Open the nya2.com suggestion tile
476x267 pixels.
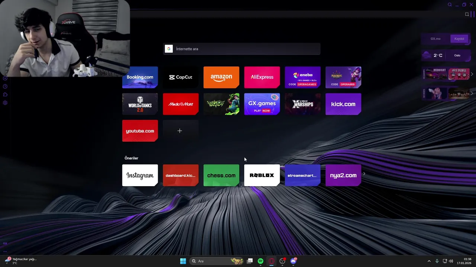[x=343, y=175]
